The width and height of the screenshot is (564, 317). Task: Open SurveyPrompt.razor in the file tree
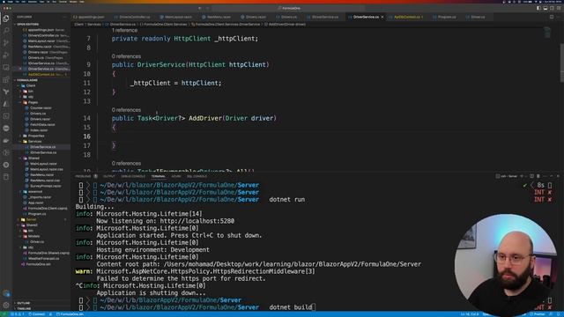45,186
